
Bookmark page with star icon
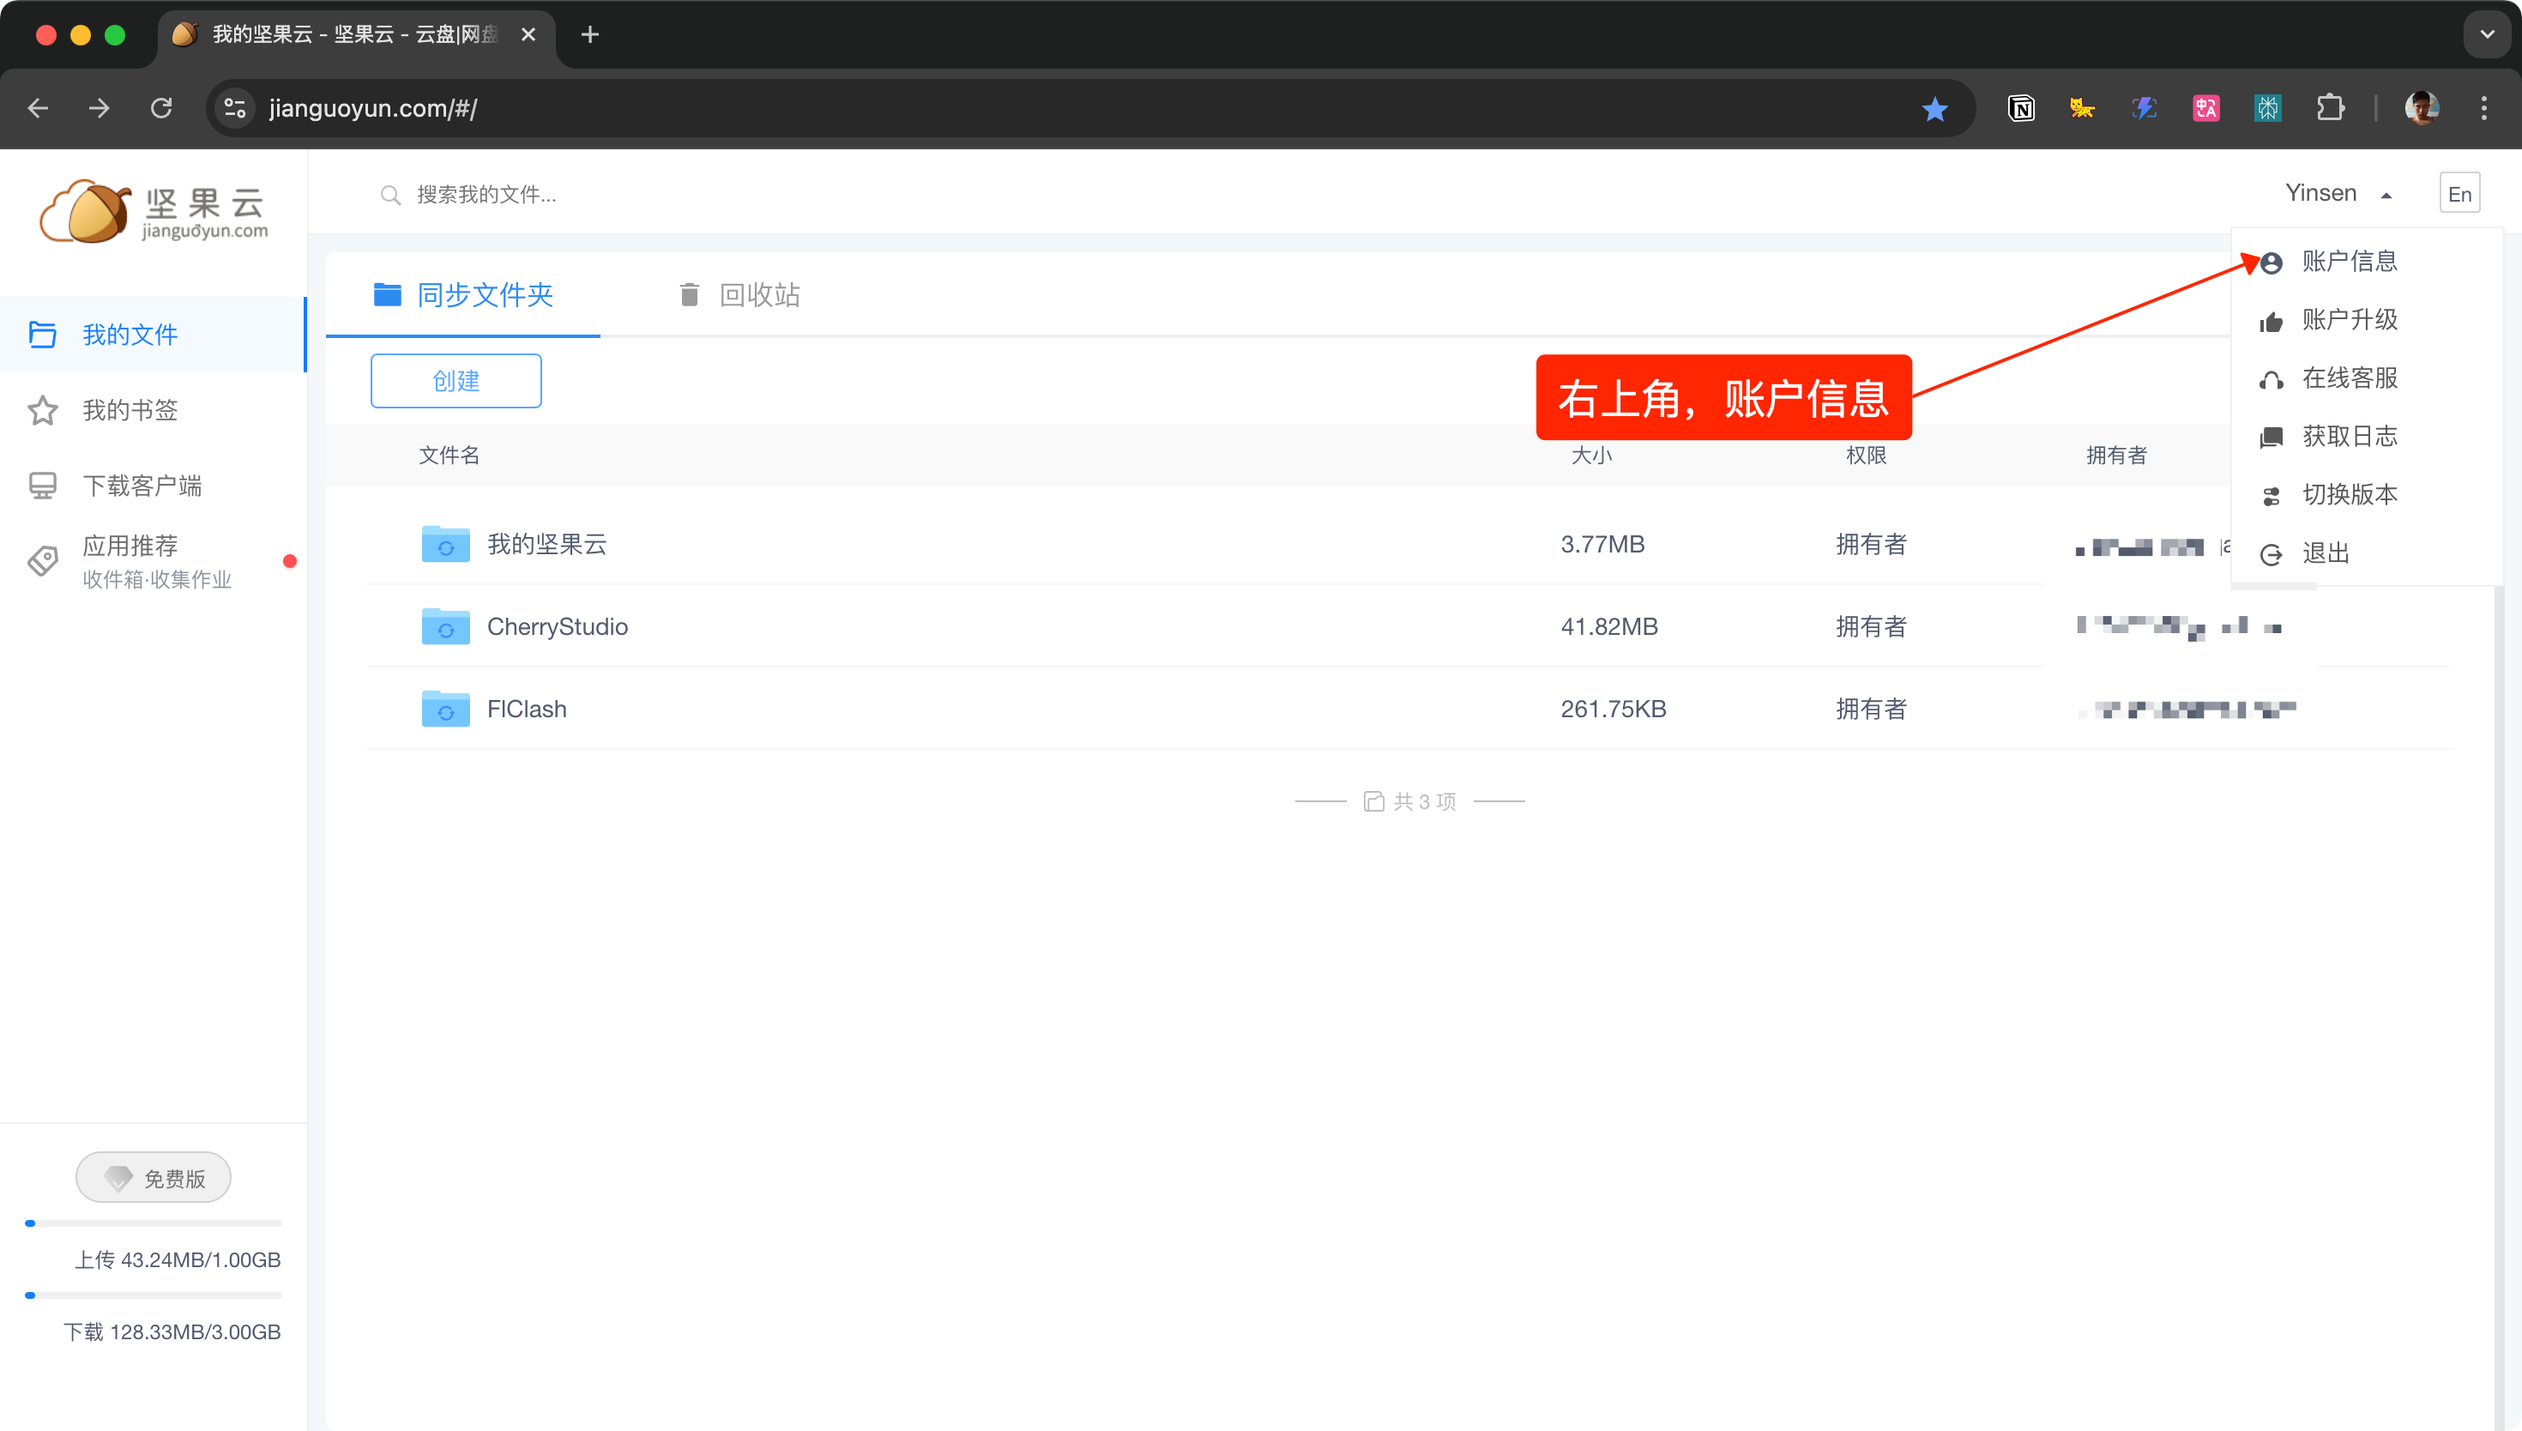1934,108
